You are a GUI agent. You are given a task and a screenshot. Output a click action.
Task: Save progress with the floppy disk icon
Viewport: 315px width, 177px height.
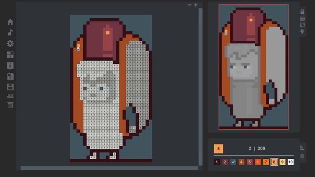tap(10, 87)
